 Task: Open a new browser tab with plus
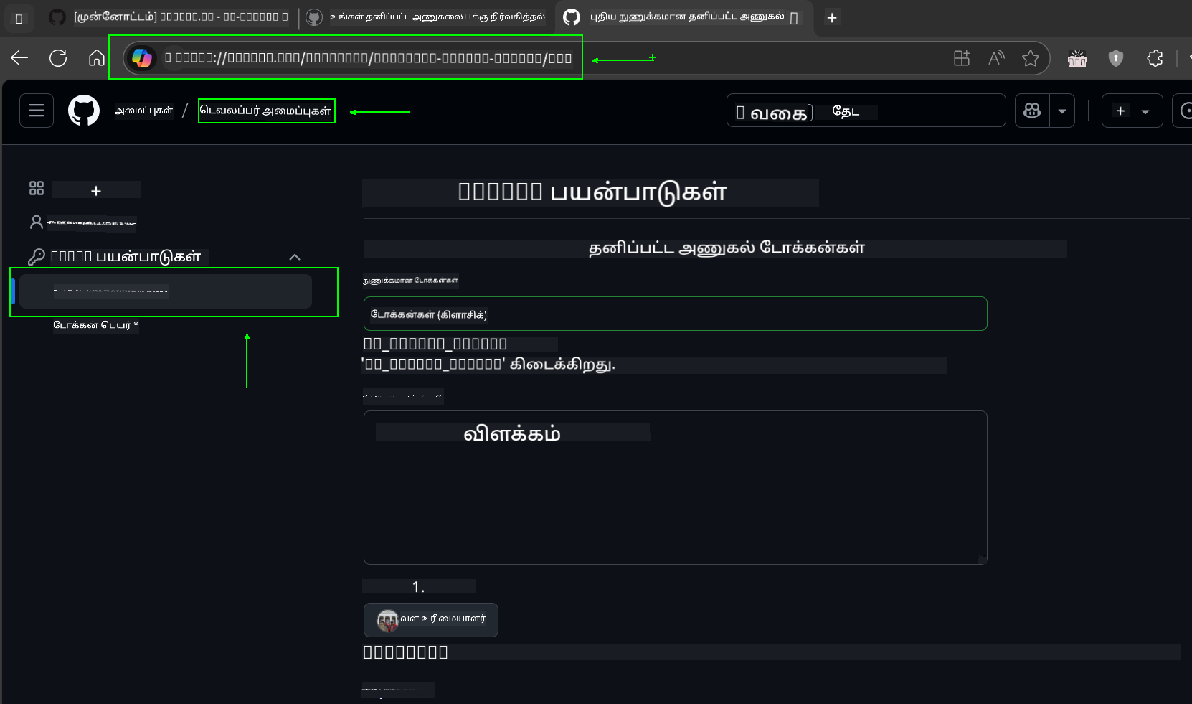832,18
